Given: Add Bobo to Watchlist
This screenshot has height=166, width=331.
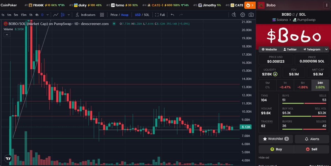Looking at the screenshot, I should point(276,139).
